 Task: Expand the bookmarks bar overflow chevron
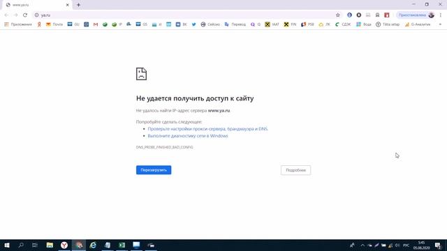(x=440, y=24)
